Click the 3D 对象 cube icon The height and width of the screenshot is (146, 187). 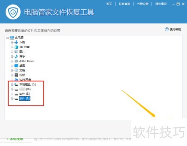pyautogui.click(x=16, y=47)
